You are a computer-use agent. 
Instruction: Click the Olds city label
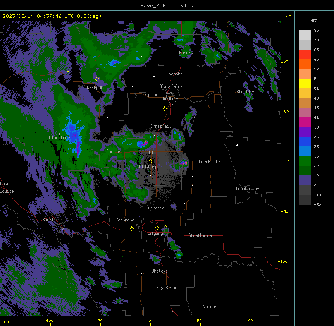150,153
